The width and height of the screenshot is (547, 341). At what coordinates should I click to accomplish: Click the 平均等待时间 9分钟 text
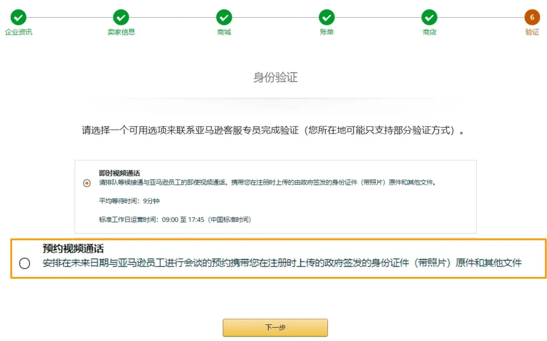(129, 201)
